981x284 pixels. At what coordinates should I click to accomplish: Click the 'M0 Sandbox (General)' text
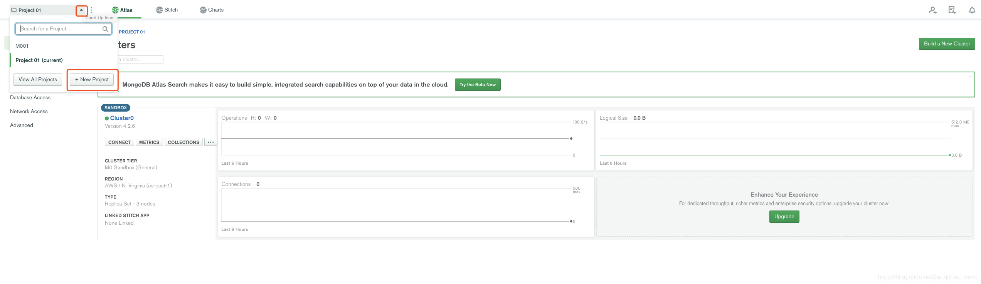131,168
